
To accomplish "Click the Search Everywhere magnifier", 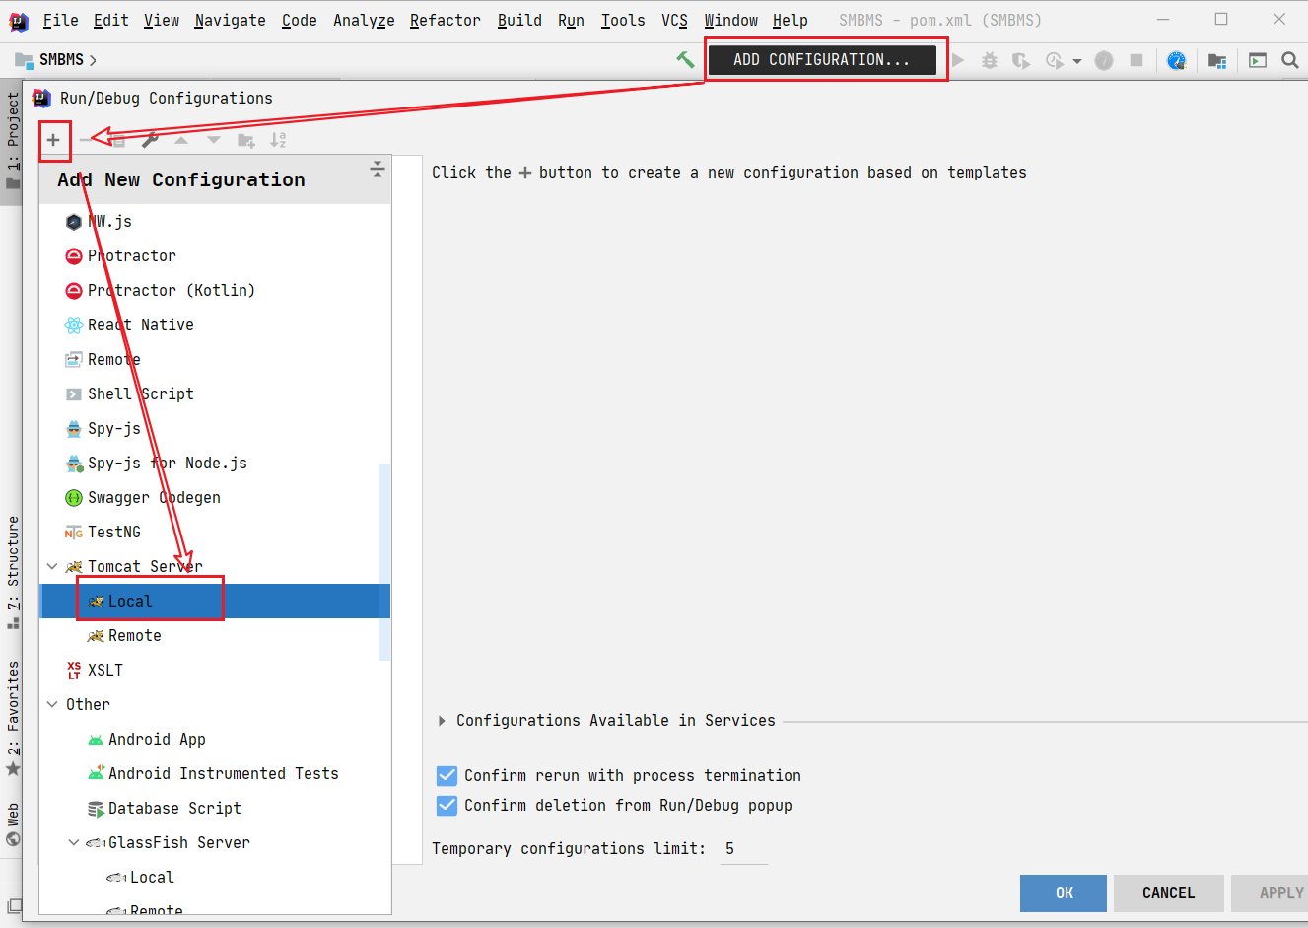I will [x=1289, y=60].
